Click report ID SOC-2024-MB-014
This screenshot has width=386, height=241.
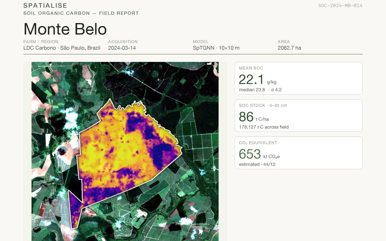340,5
